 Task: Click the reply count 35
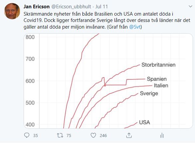(x=36, y=135)
